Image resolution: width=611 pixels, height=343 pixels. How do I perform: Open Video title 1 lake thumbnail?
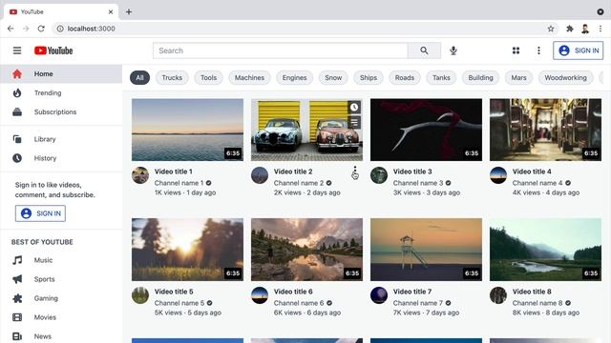tap(187, 130)
